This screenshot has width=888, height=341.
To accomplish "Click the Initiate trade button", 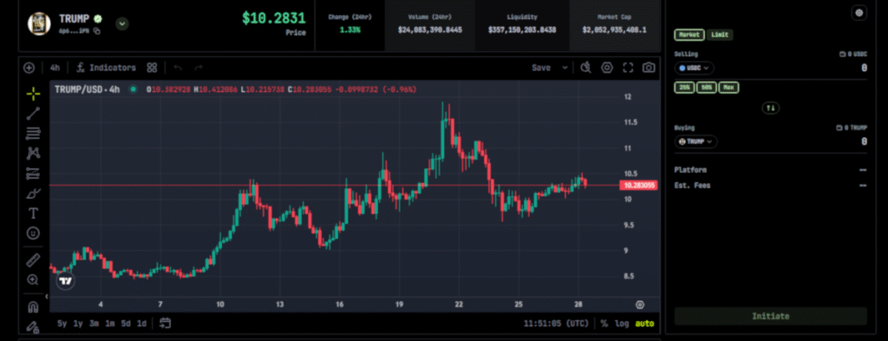I will click(x=770, y=316).
